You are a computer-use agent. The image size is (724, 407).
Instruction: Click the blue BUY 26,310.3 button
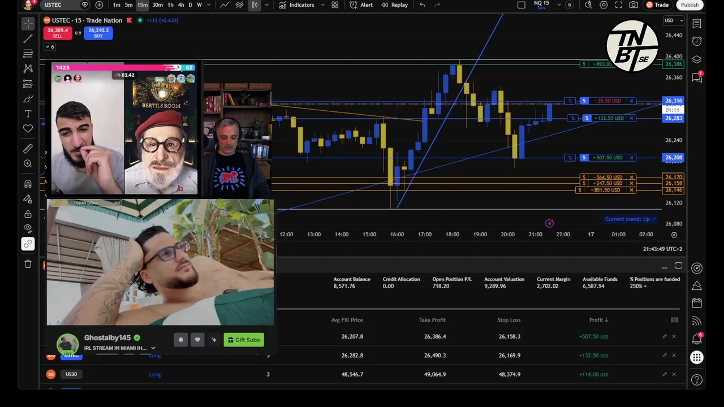point(98,33)
